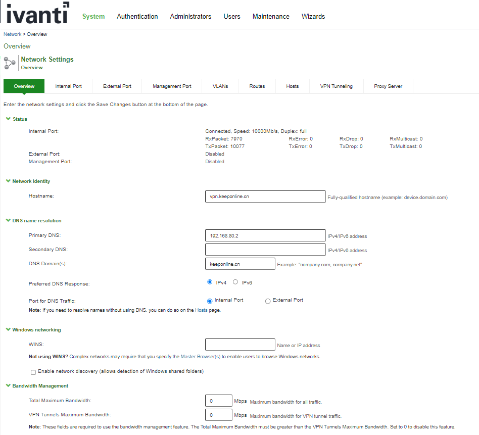Switch to the Internal Port tab
The image size is (479, 435).
(x=68, y=86)
